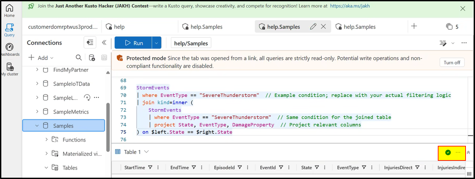Image resolution: width=475 pixels, height=179 pixels.
Task: Filter the StartTime column
Action: pos(150,167)
